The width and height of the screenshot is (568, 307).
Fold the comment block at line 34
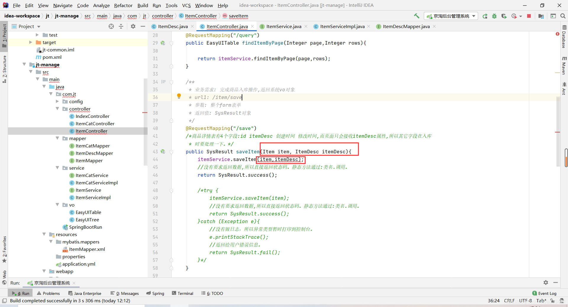(171, 82)
